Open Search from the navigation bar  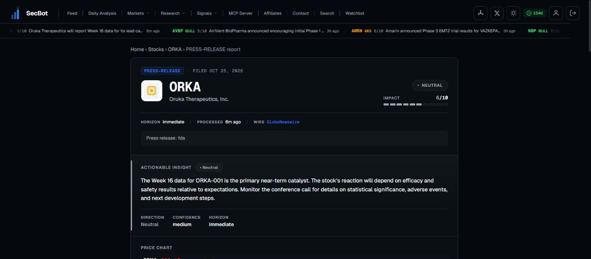[x=327, y=13]
